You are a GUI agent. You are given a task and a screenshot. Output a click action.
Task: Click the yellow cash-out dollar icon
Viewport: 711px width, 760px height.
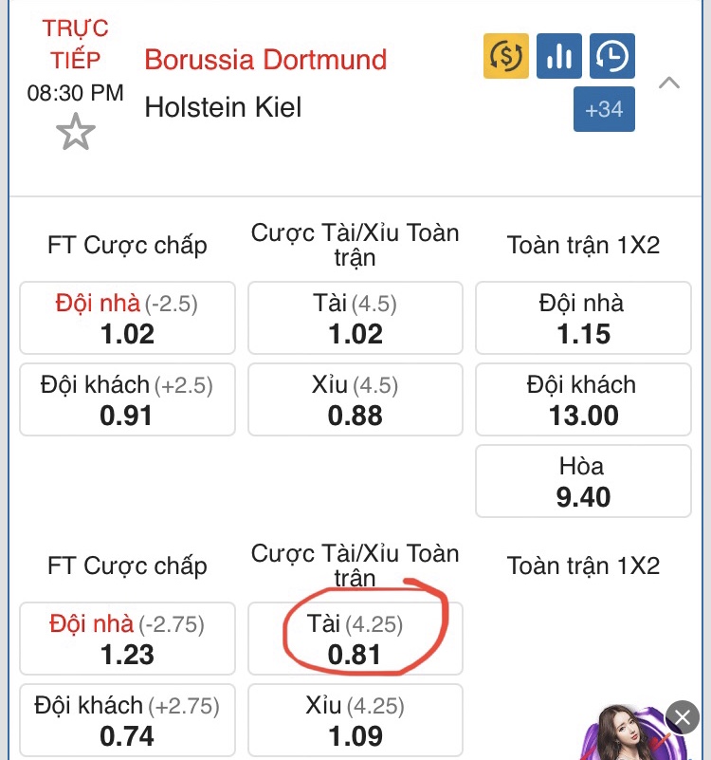[505, 56]
